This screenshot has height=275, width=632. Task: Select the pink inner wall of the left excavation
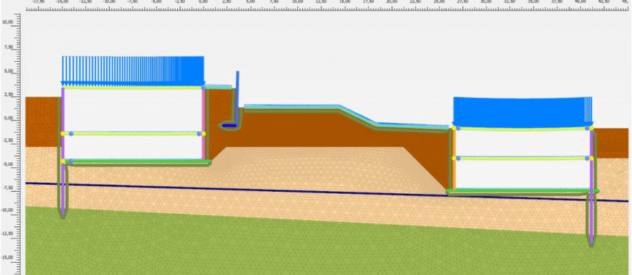pos(203,123)
